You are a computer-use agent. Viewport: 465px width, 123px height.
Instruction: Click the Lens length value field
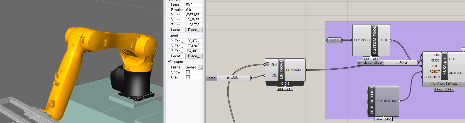pyautogui.click(x=194, y=5)
